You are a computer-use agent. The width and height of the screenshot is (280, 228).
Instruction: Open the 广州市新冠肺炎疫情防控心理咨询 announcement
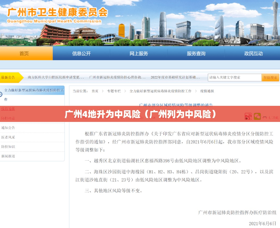click(x=117, y=77)
